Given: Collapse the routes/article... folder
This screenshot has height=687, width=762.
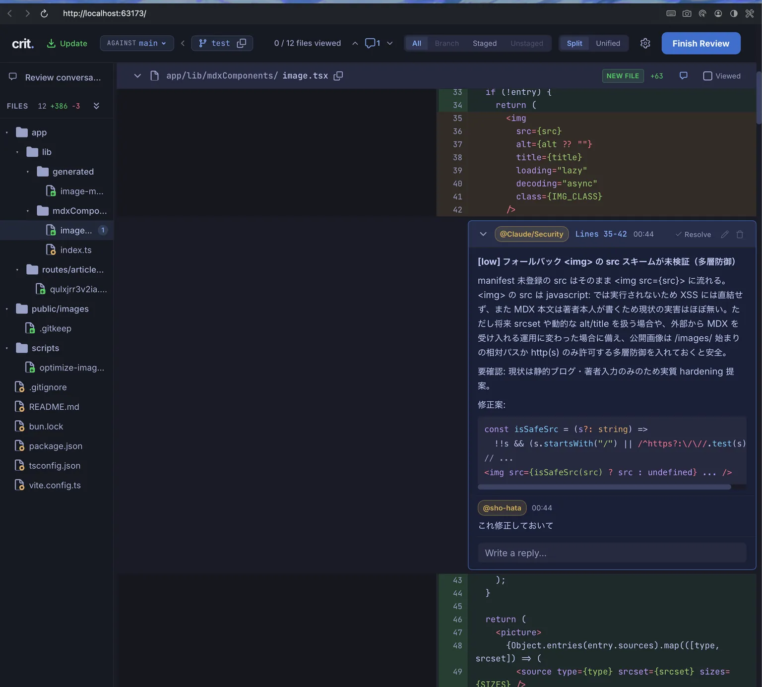Looking at the screenshot, I should click(x=17, y=269).
